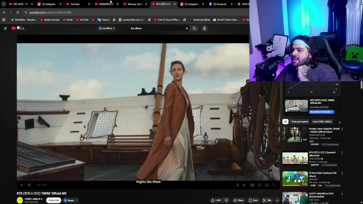Create a Clip of the video
The image size is (363, 204).
click(267, 200)
